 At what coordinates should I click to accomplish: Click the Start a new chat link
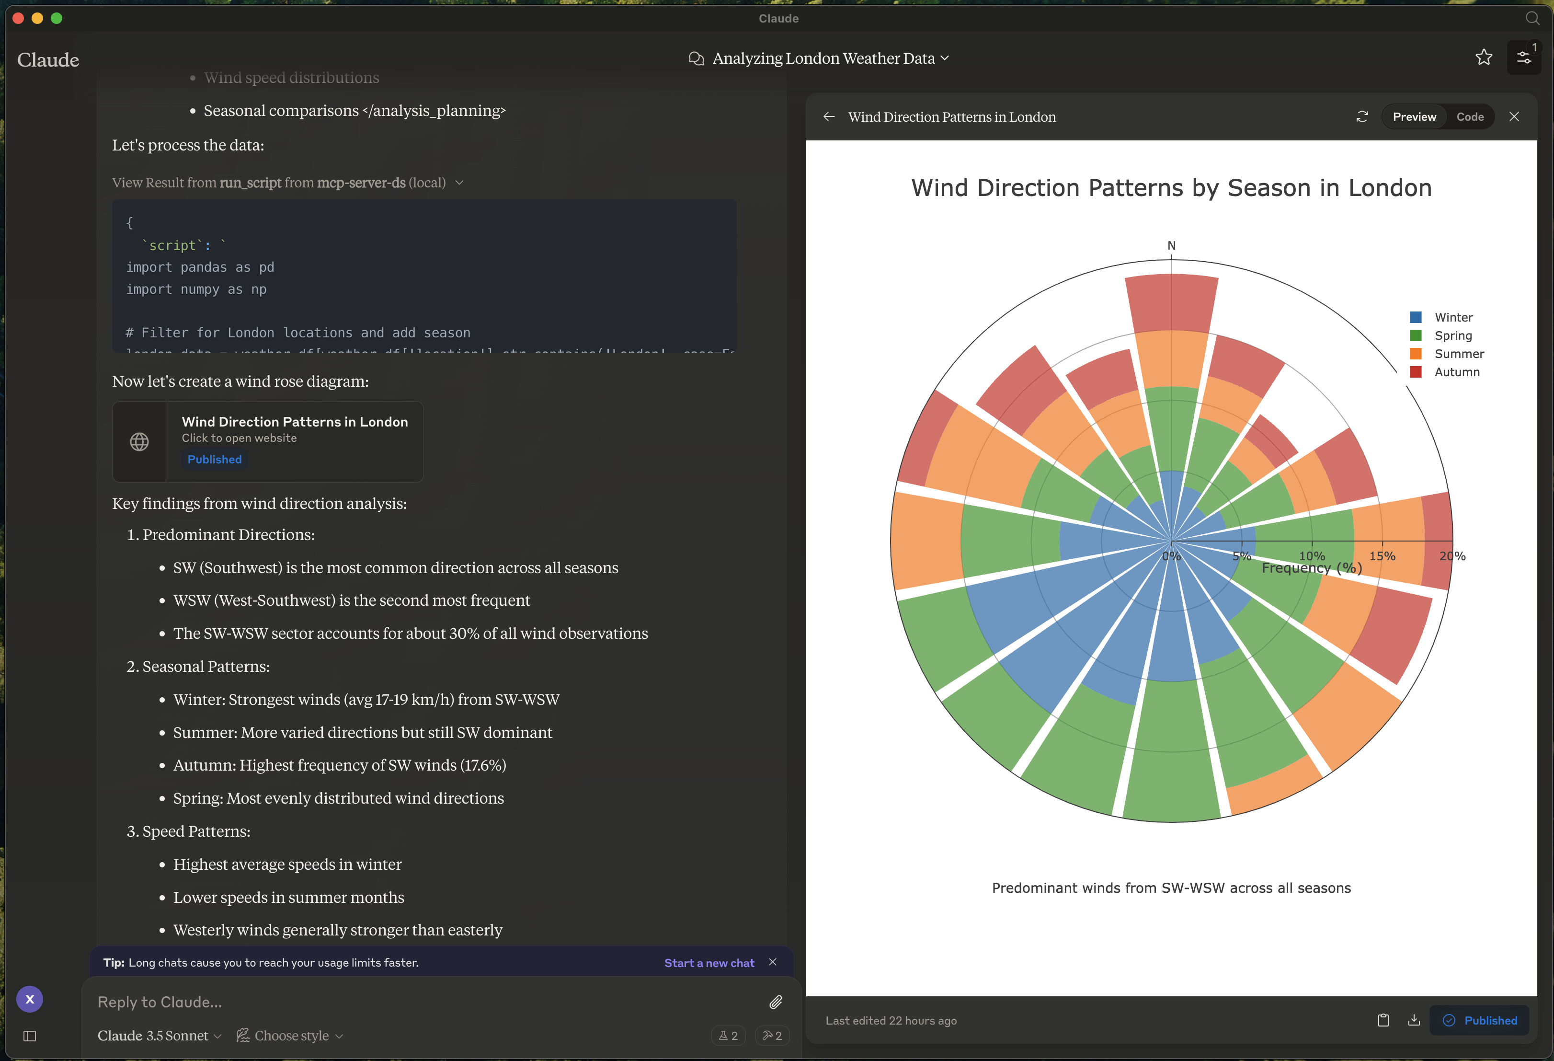tap(709, 963)
